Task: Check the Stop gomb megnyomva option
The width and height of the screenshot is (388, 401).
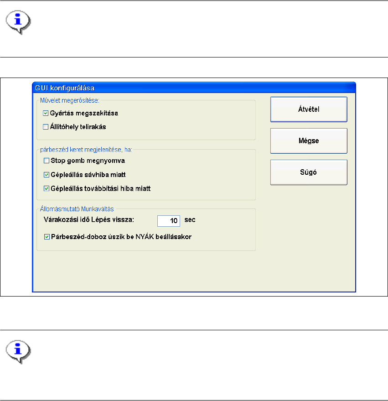Action: (47, 161)
